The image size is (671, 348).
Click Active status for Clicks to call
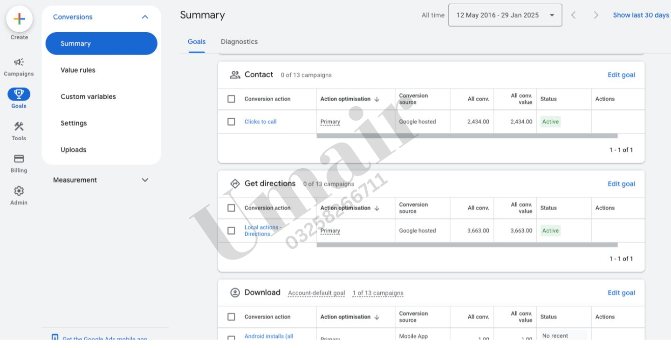pyautogui.click(x=550, y=122)
